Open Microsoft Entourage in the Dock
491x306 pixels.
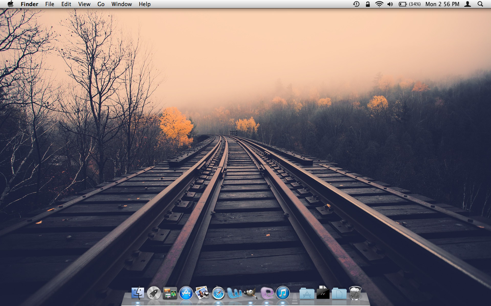point(267,293)
